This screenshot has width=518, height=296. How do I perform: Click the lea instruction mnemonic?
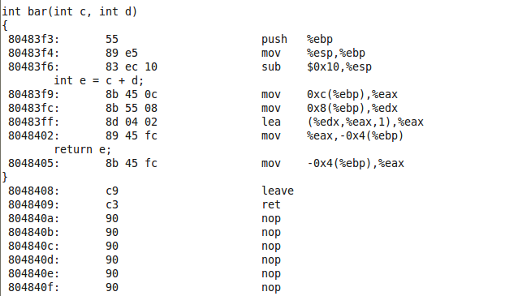pyautogui.click(x=271, y=122)
